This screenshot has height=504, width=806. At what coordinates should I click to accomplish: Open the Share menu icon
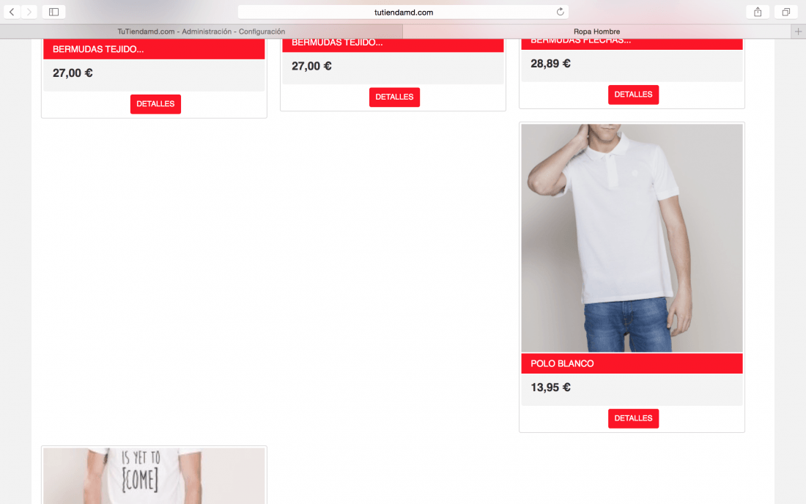[x=758, y=12]
